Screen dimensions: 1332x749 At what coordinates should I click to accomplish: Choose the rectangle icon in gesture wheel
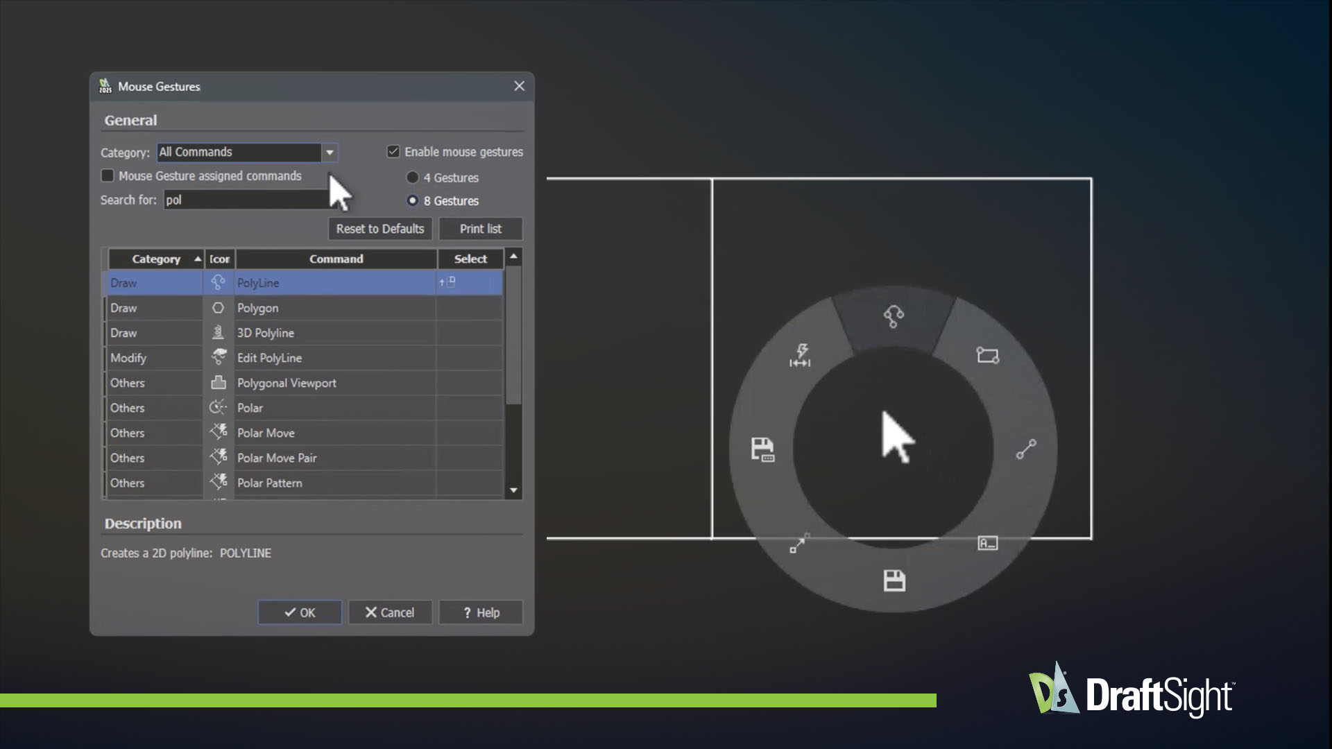click(988, 355)
